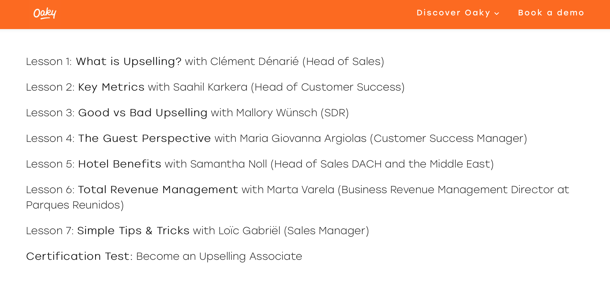Click presenter name Mallory Wünsch
Image resolution: width=610 pixels, height=290 pixels.
click(277, 113)
